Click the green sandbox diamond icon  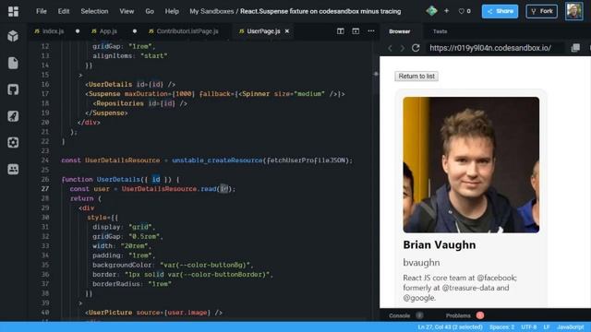point(431,11)
